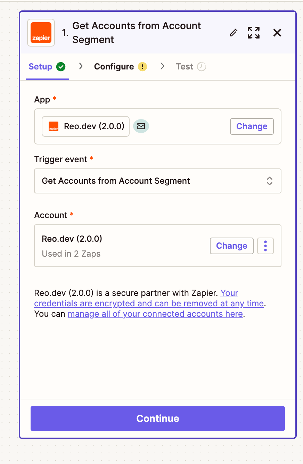
Task: Open the account three-dot options menu
Action: [x=265, y=246]
